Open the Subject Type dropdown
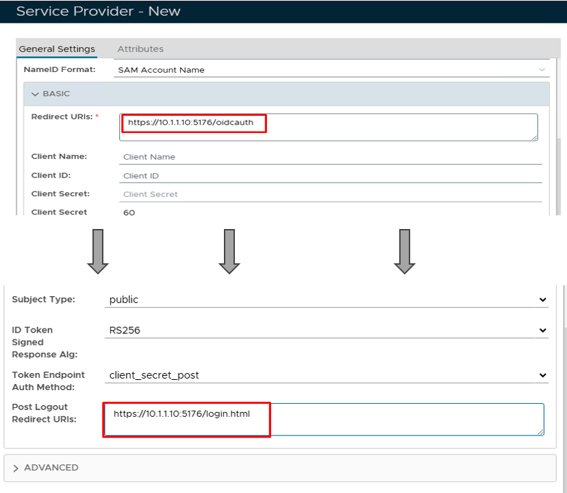Viewport: 567px width, 493px height. point(328,300)
